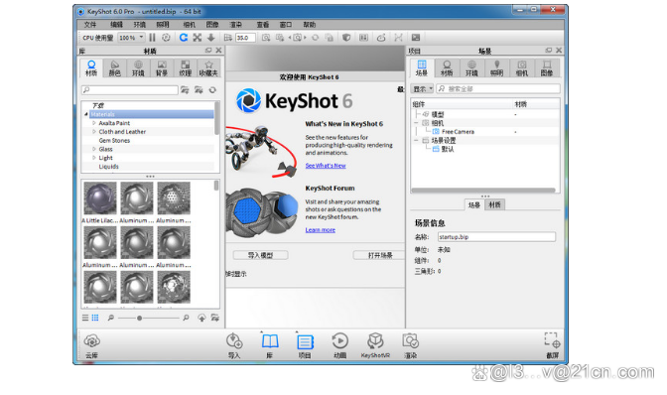The image size is (667, 395).
Task: Open the 编辑 menu
Action: click(116, 24)
